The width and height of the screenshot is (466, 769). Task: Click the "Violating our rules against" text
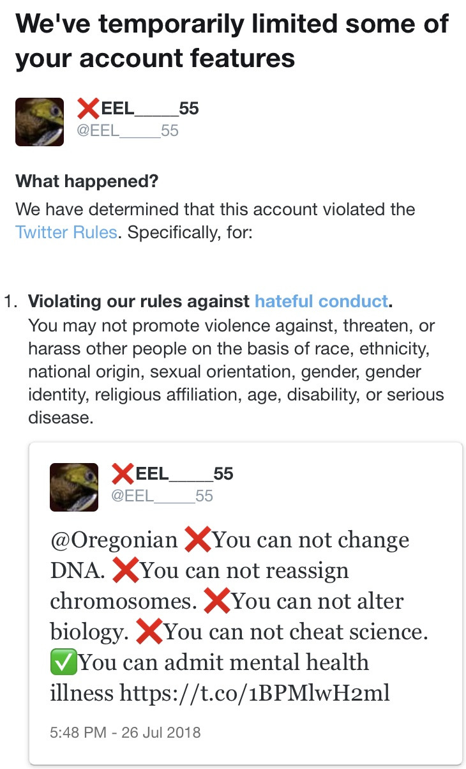139,301
